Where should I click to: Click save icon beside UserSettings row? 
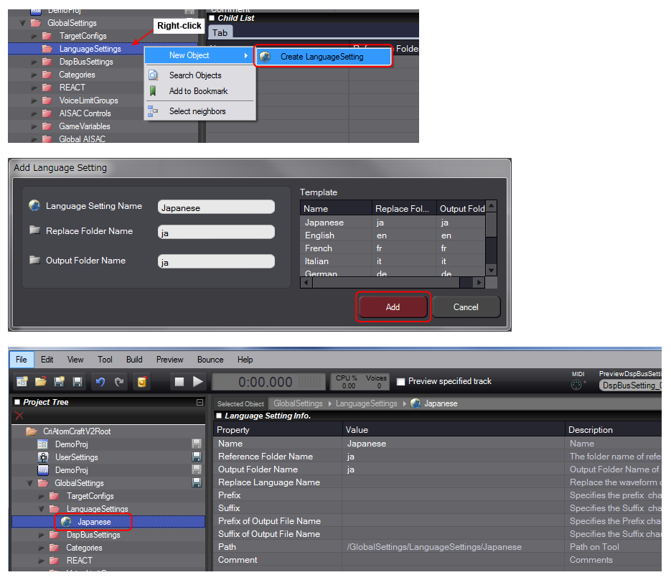point(197,457)
